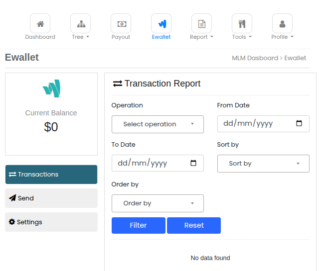Open the To Date calendar picker icon
This screenshot has width=322, height=271.
[193, 163]
